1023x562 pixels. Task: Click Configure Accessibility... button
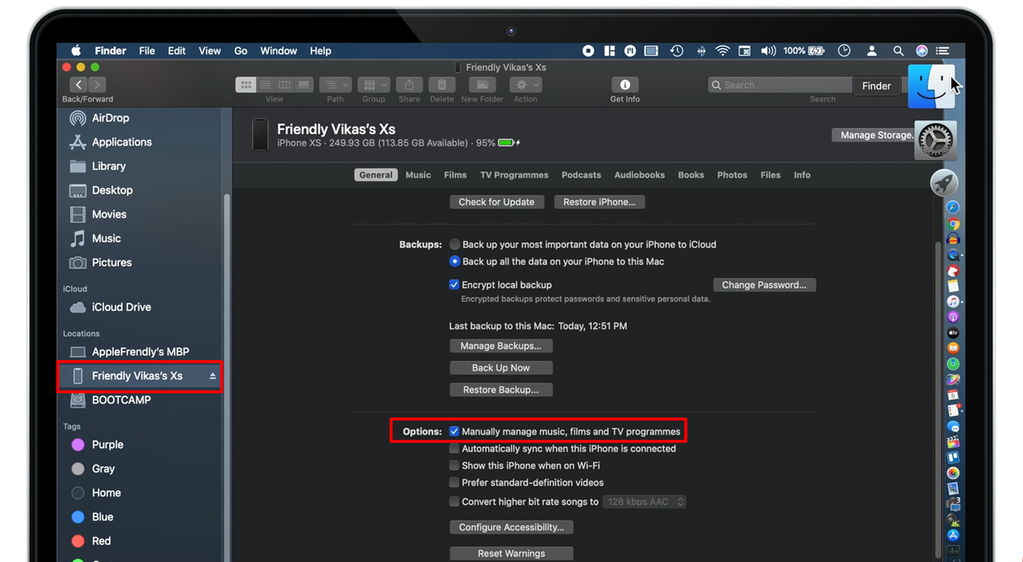tap(511, 527)
